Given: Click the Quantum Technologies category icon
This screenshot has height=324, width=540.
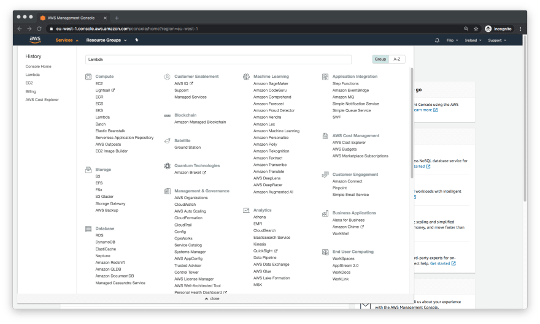Looking at the screenshot, I should click(x=167, y=166).
